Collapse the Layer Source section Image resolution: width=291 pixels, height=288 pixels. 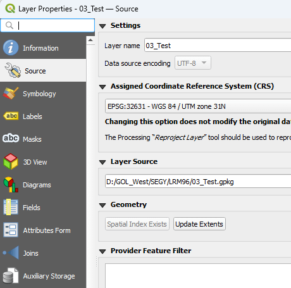pos(102,162)
